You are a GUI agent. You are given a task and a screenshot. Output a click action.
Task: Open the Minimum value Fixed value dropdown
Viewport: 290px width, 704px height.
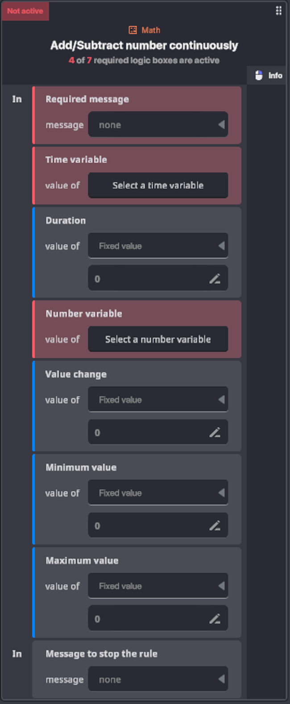pyautogui.click(x=158, y=493)
